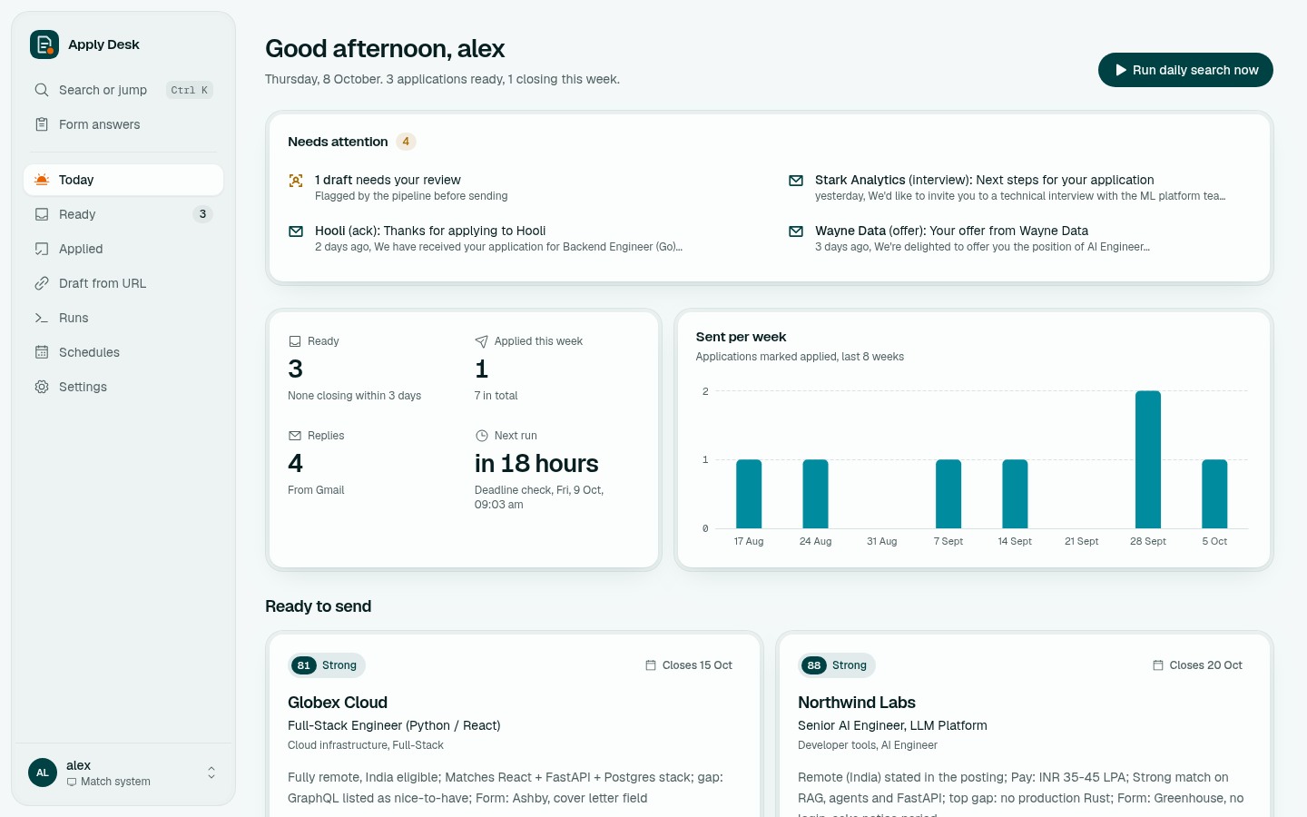Click the Applied this week stat

point(557,369)
